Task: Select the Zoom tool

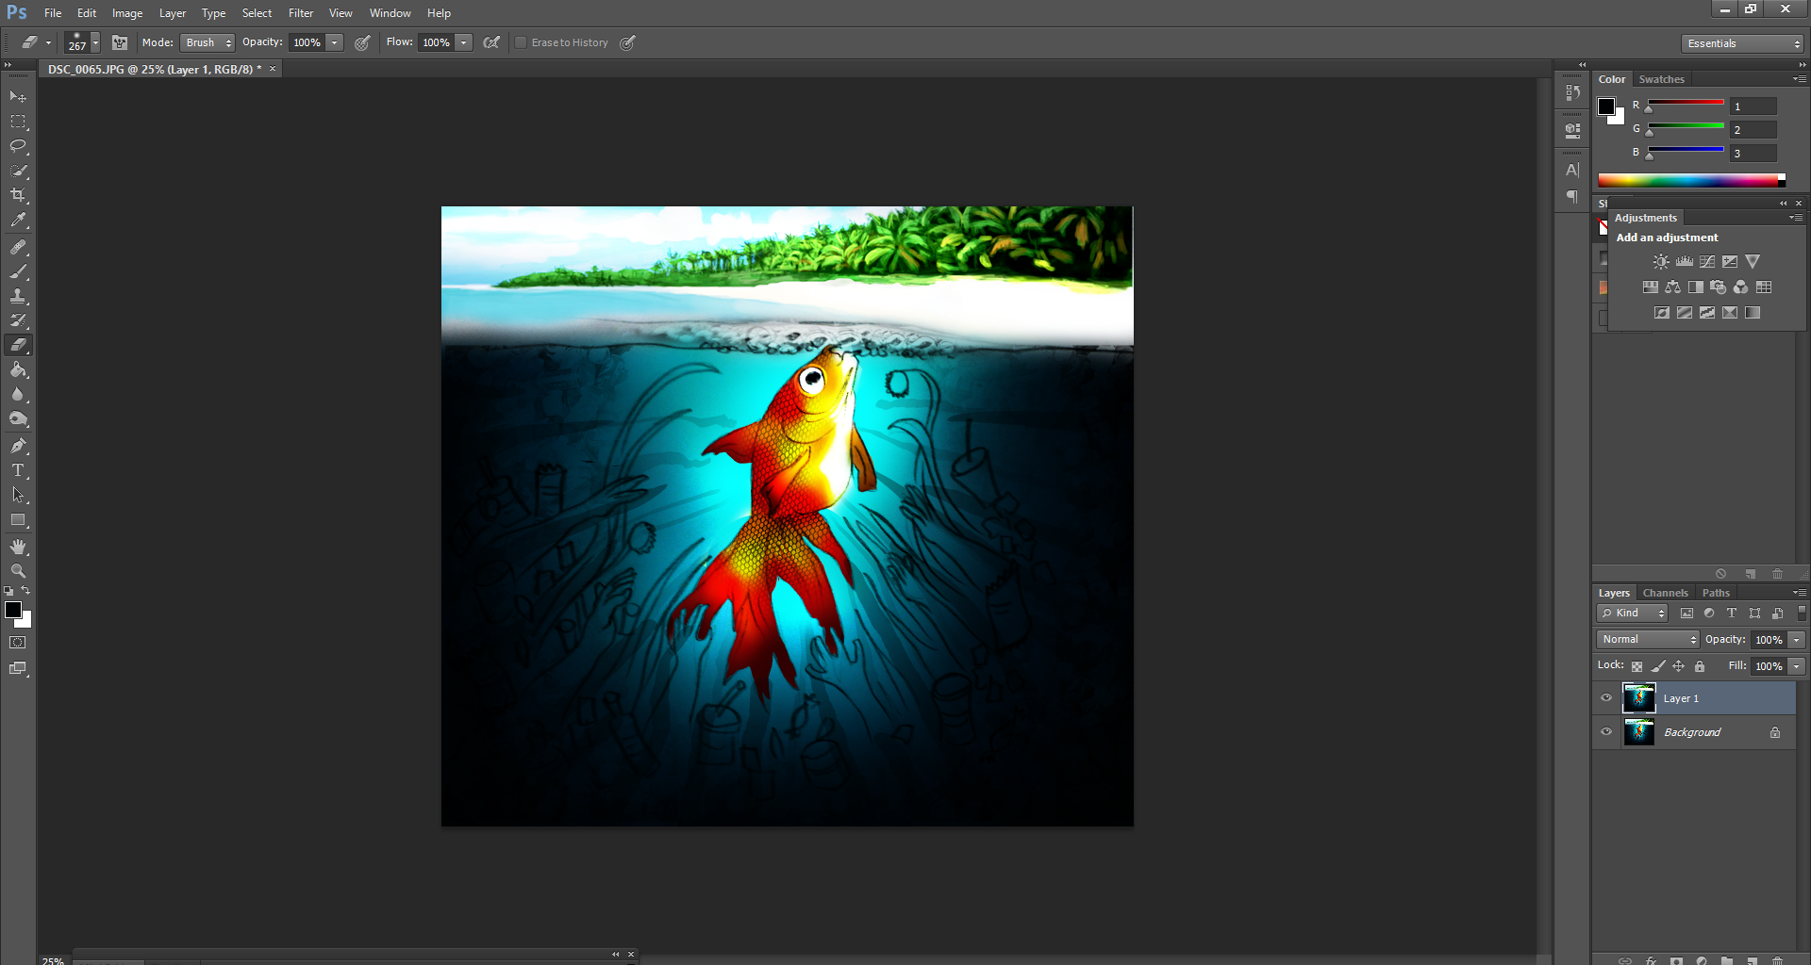Action: pyautogui.click(x=18, y=571)
